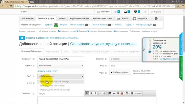This screenshot has width=185, height=104.
Task: Bookmark page with star in address bar
Action: tap(173, 6)
